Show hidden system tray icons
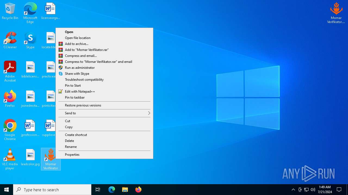 (293, 190)
